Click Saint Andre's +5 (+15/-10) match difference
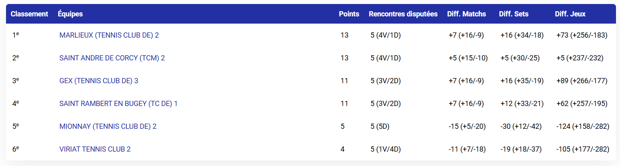The height and width of the screenshot is (166, 620). point(468,58)
